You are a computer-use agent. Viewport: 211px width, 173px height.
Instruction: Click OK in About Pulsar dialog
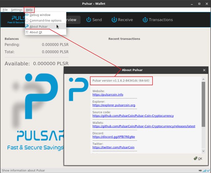pyautogui.click(x=198, y=159)
